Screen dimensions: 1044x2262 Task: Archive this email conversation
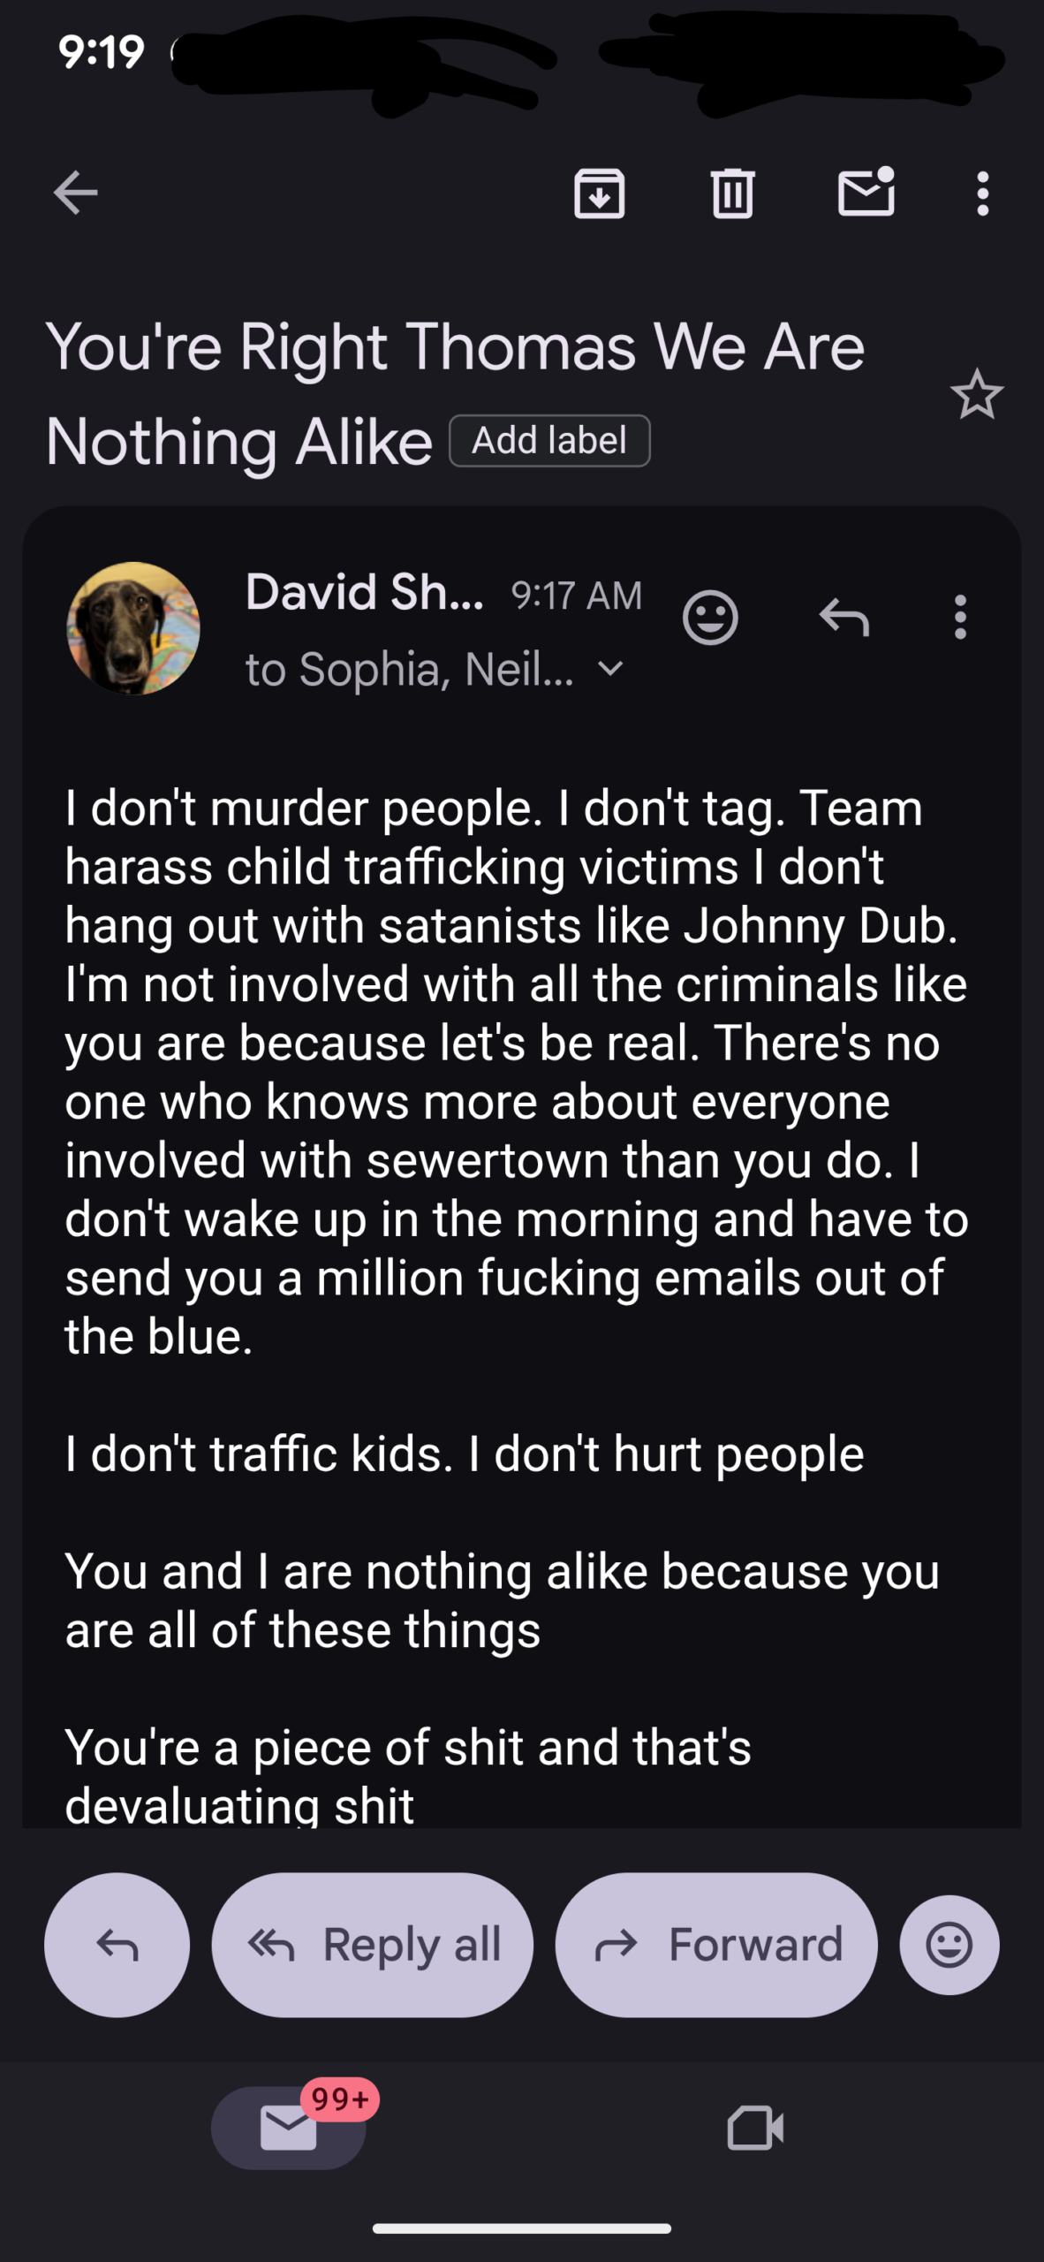[599, 193]
